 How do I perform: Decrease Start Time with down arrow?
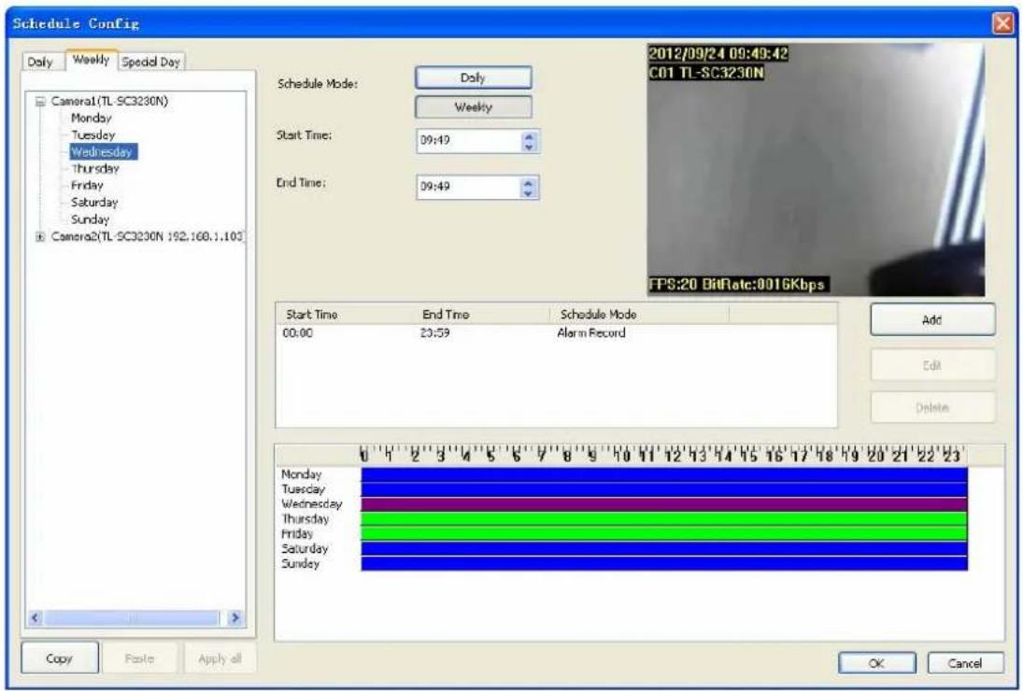click(x=529, y=147)
